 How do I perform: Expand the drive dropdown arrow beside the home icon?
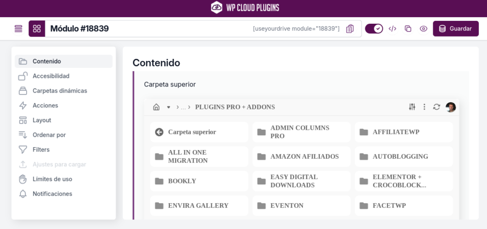pyautogui.click(x=169, y=107)
